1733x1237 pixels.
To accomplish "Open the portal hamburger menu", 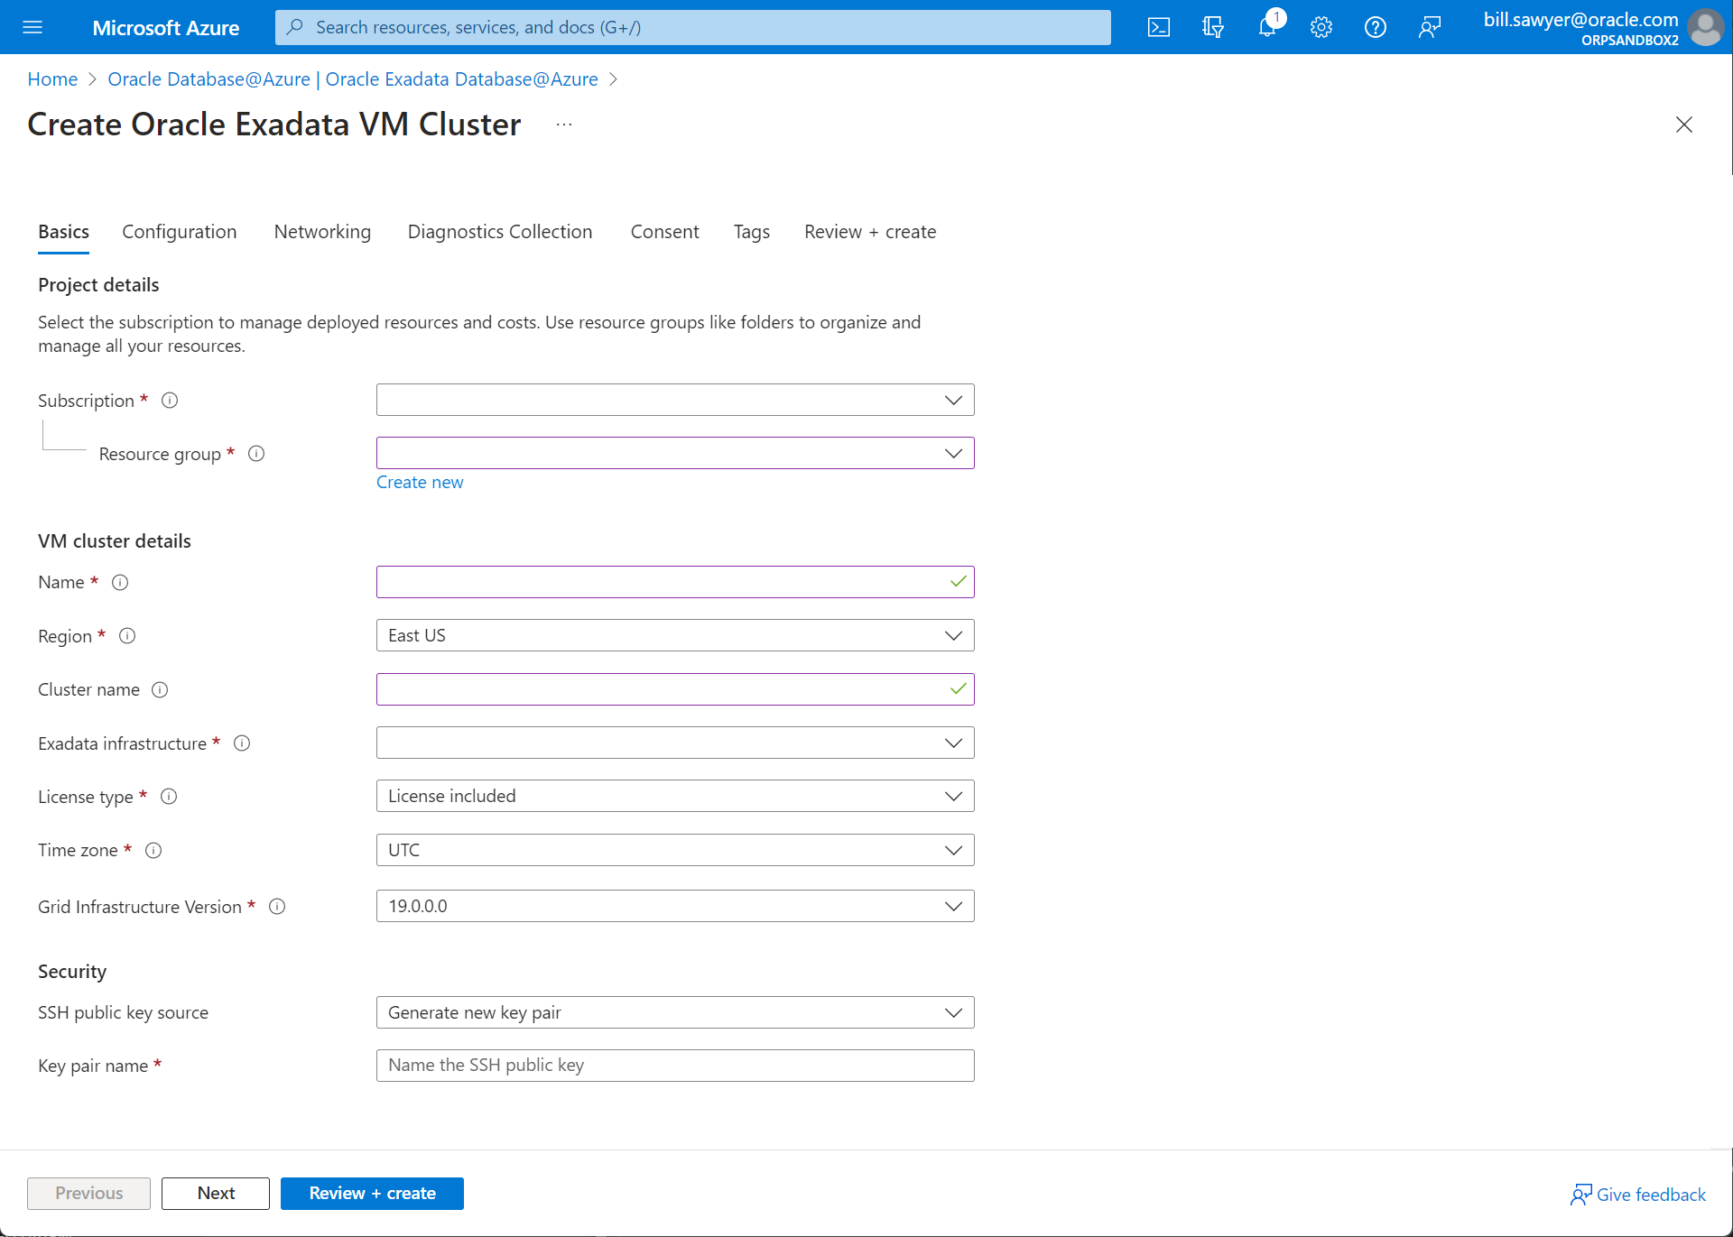I will 33,27.
